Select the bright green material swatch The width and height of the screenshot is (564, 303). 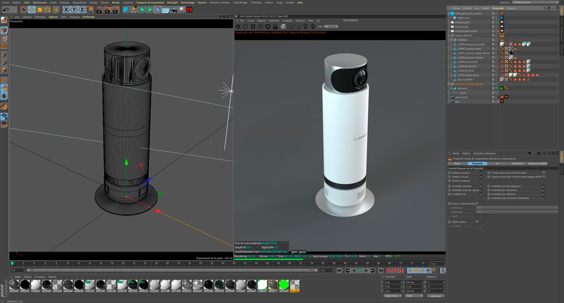284,285
